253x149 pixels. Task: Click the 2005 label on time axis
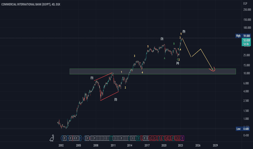(78, 145)
